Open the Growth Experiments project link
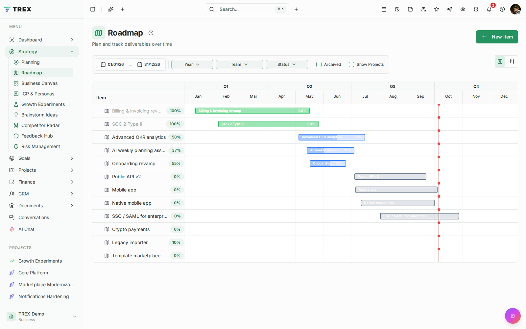Screen dimensions: 526x329 [42, 261]
